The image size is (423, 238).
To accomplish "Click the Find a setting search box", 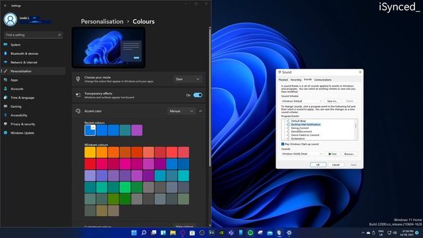I will coord(33,35).
